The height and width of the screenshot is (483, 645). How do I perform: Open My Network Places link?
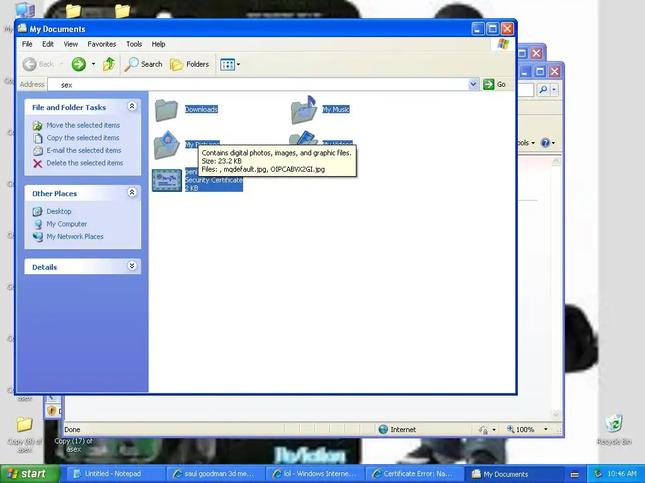(75, 236)
